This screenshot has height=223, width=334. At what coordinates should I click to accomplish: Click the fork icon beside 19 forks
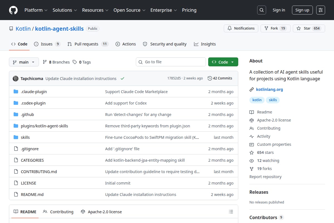tap(252, 169)
